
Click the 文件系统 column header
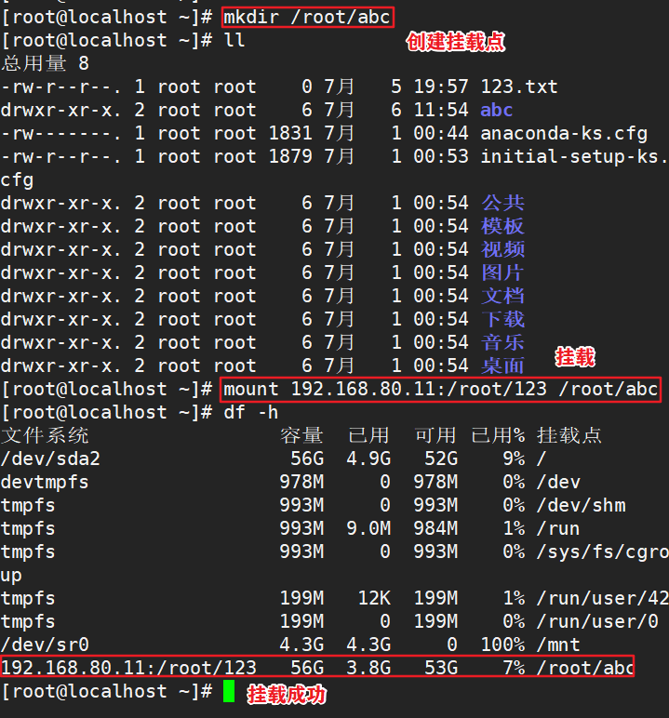[x=45, y=435]
